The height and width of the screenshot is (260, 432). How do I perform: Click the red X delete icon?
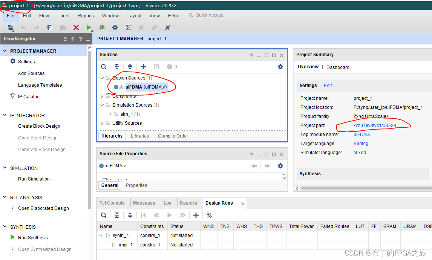(76, 28)
